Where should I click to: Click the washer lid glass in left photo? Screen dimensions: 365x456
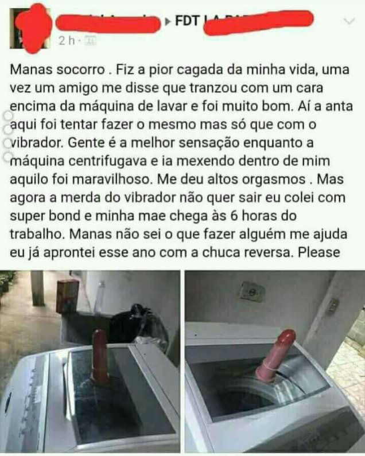pos(118,392)
